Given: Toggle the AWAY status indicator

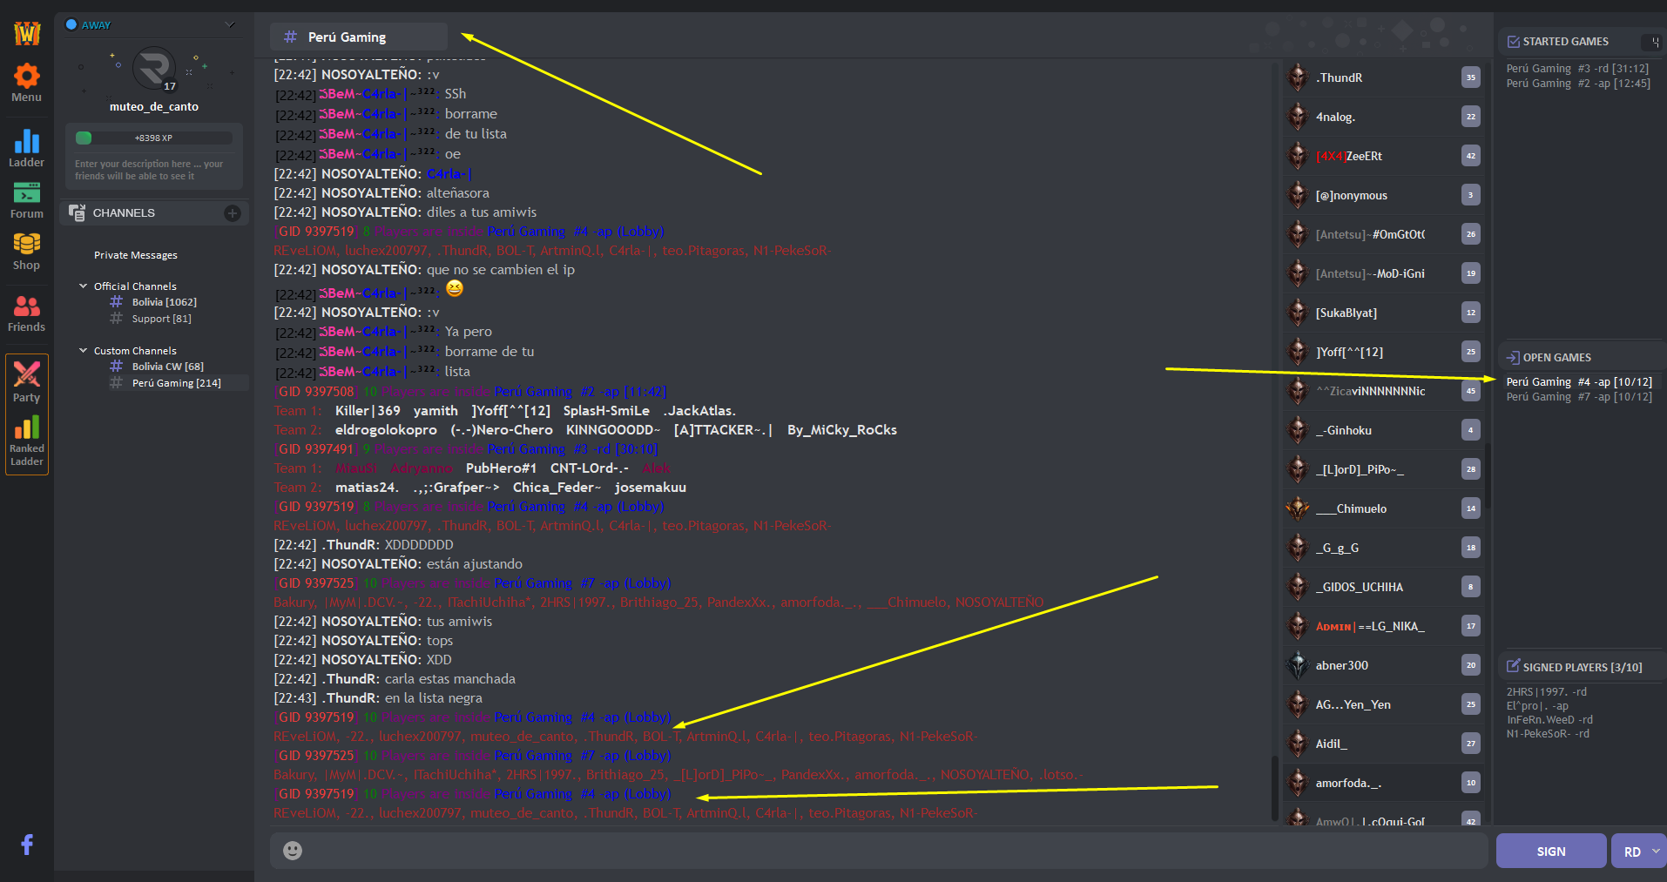Looking at the screenshot, I should (71, 24).
